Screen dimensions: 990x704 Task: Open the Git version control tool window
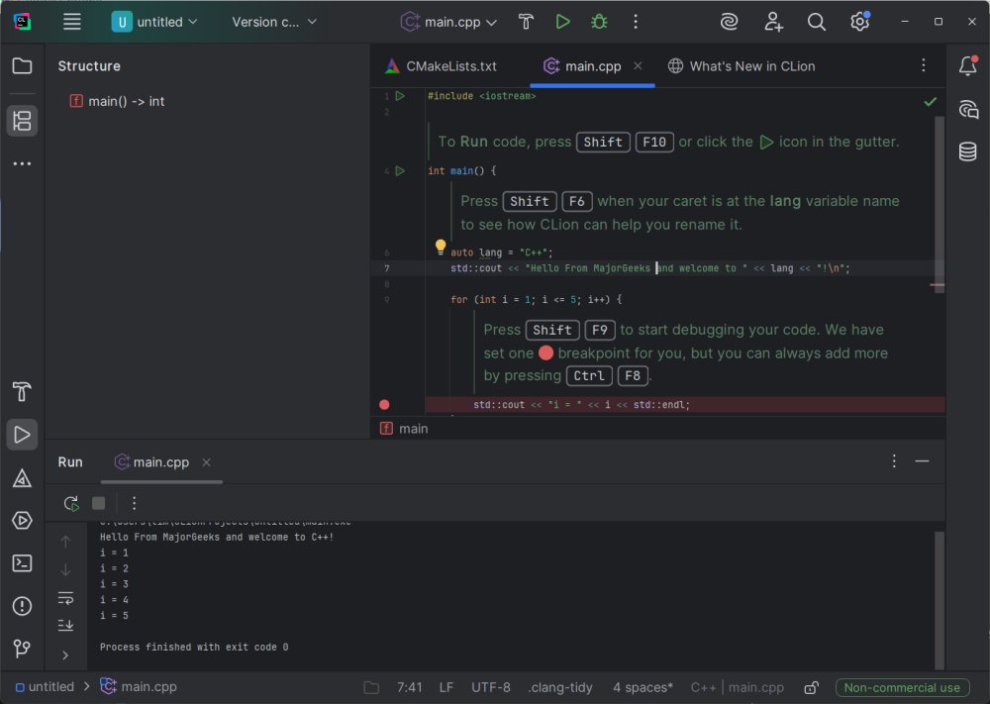pyautogui.click(x=22, y=650)
